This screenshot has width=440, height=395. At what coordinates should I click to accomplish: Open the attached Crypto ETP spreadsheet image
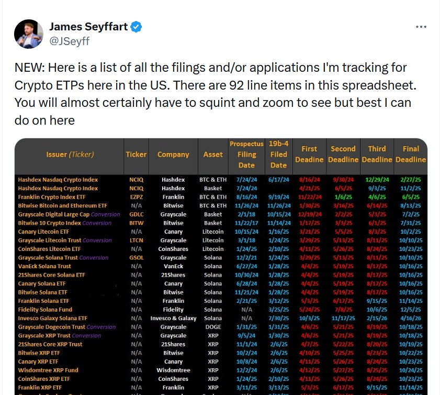tap(221, 266)
